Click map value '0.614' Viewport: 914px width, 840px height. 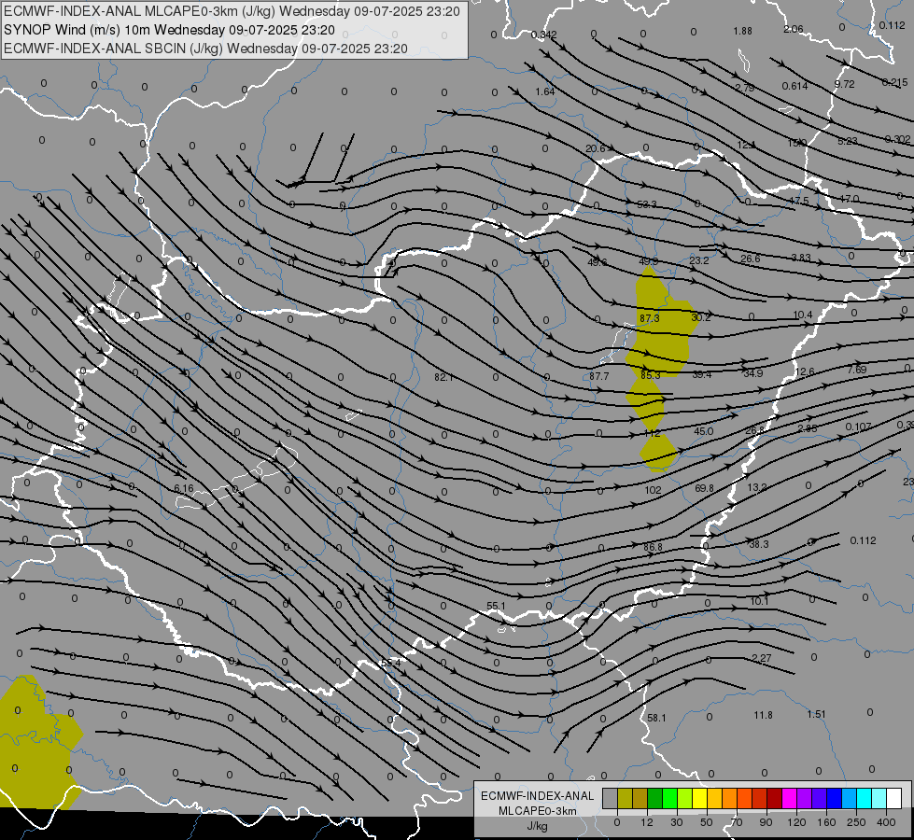(794, 86)
